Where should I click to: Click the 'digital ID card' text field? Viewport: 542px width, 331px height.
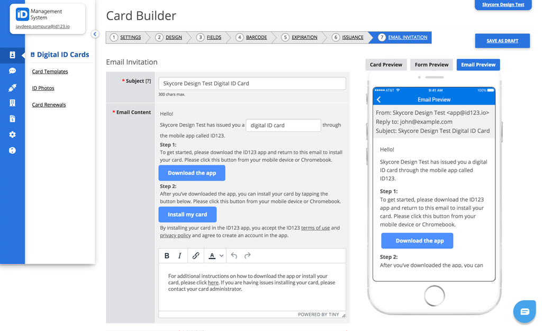click(284, 125)
